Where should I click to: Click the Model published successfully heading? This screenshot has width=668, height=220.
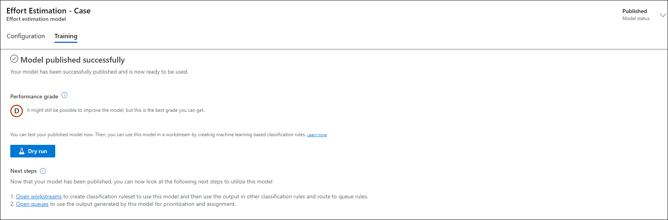pos(73,60)
